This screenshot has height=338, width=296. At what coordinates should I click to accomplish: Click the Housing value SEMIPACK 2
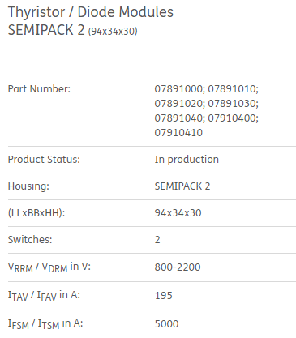pyautogui.click(x=182, y=186)
